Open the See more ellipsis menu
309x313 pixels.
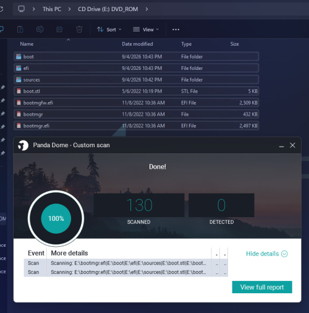point(176,30)
